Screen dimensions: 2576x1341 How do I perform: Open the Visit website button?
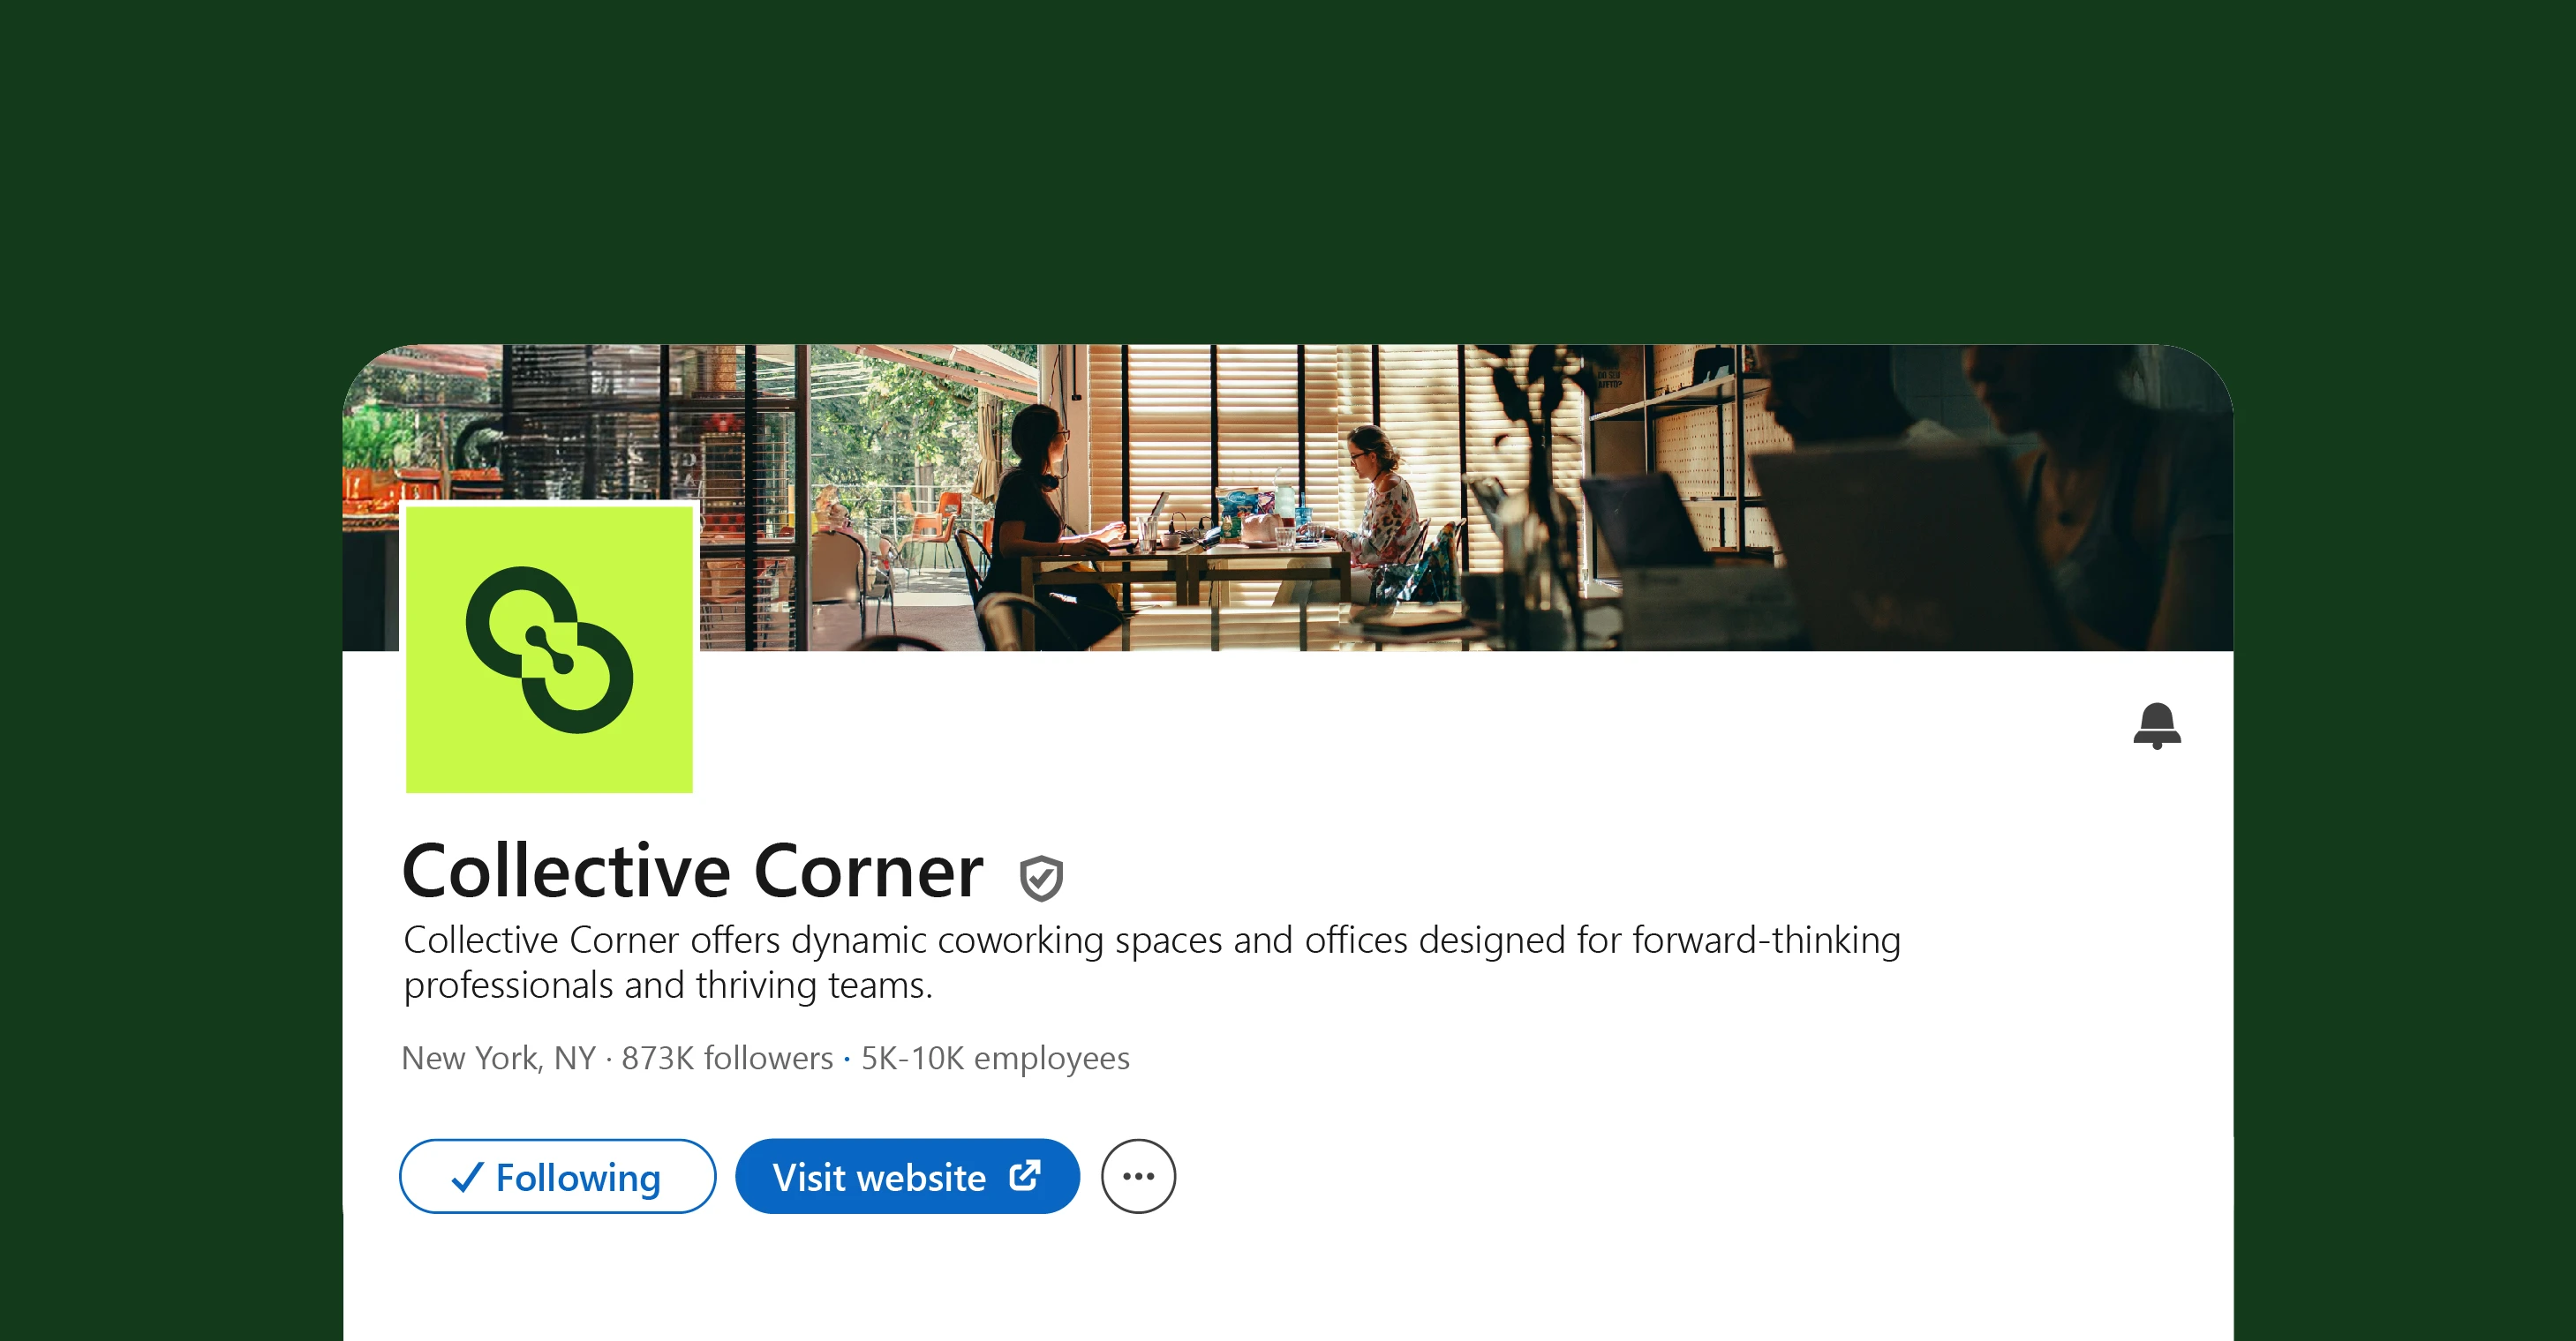pos(907,1176)
